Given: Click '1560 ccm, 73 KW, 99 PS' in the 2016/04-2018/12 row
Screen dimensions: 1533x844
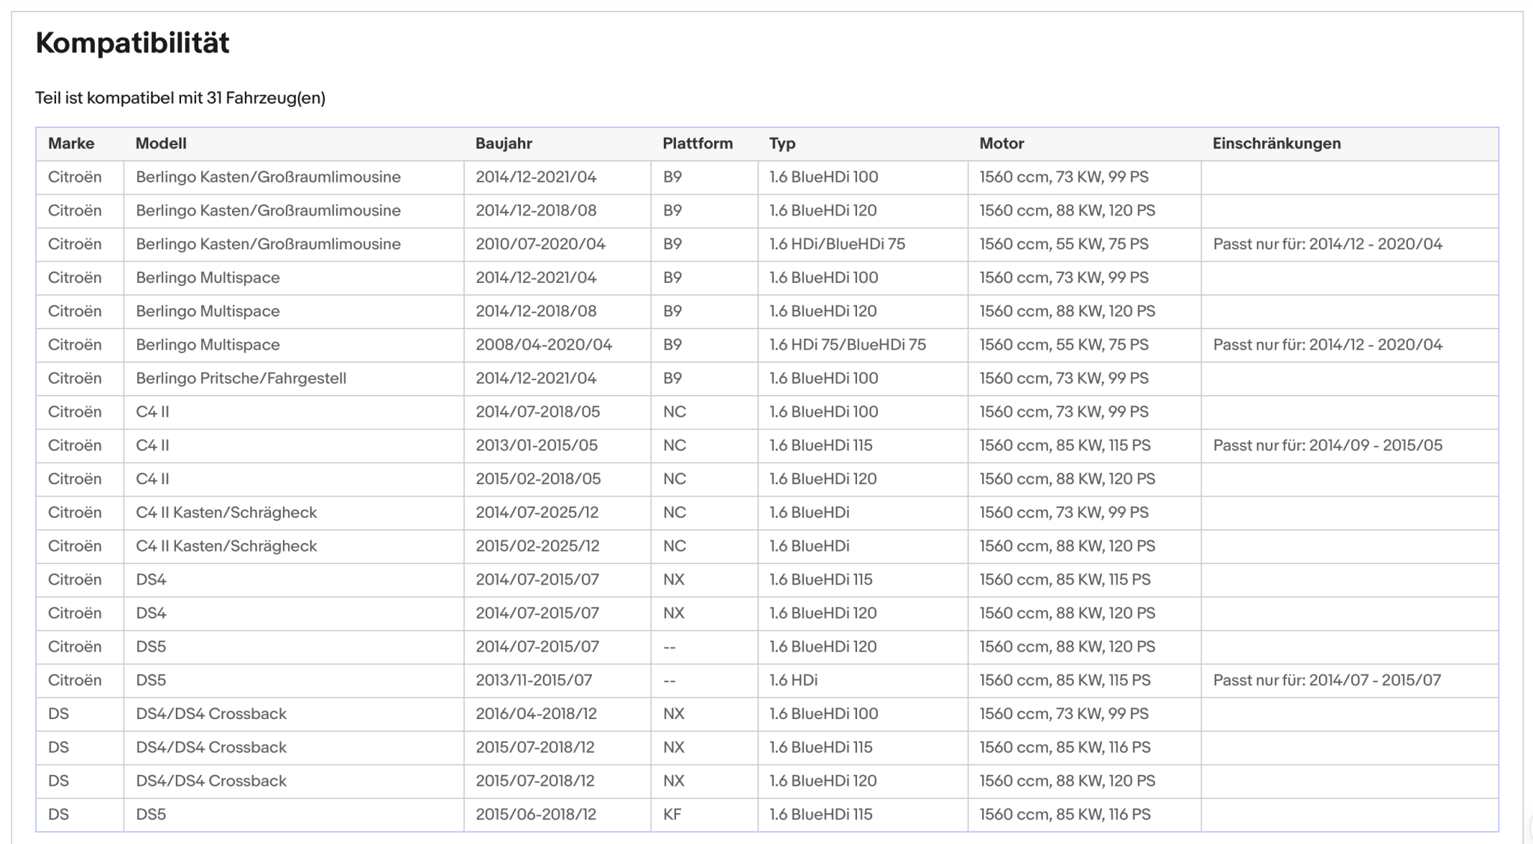Looking at the screenshot, I should (x=1064, y=714).
